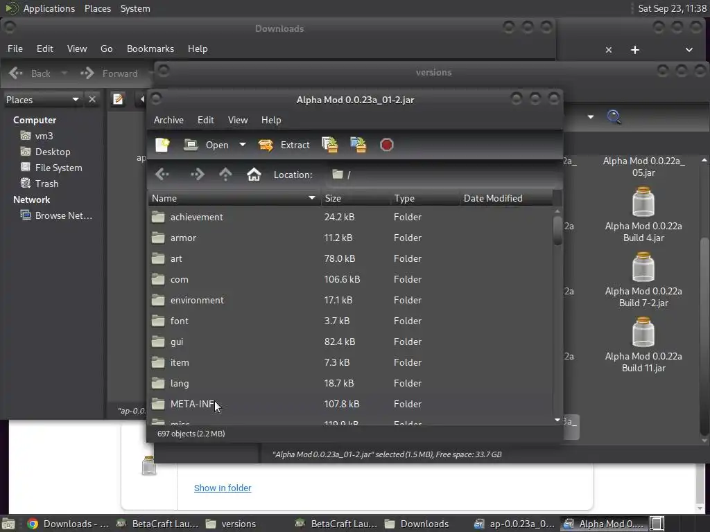The height and width of the screenshot is (532, 710).
Task: Open the Places sidebar dropdown
Action: (42, 100)
